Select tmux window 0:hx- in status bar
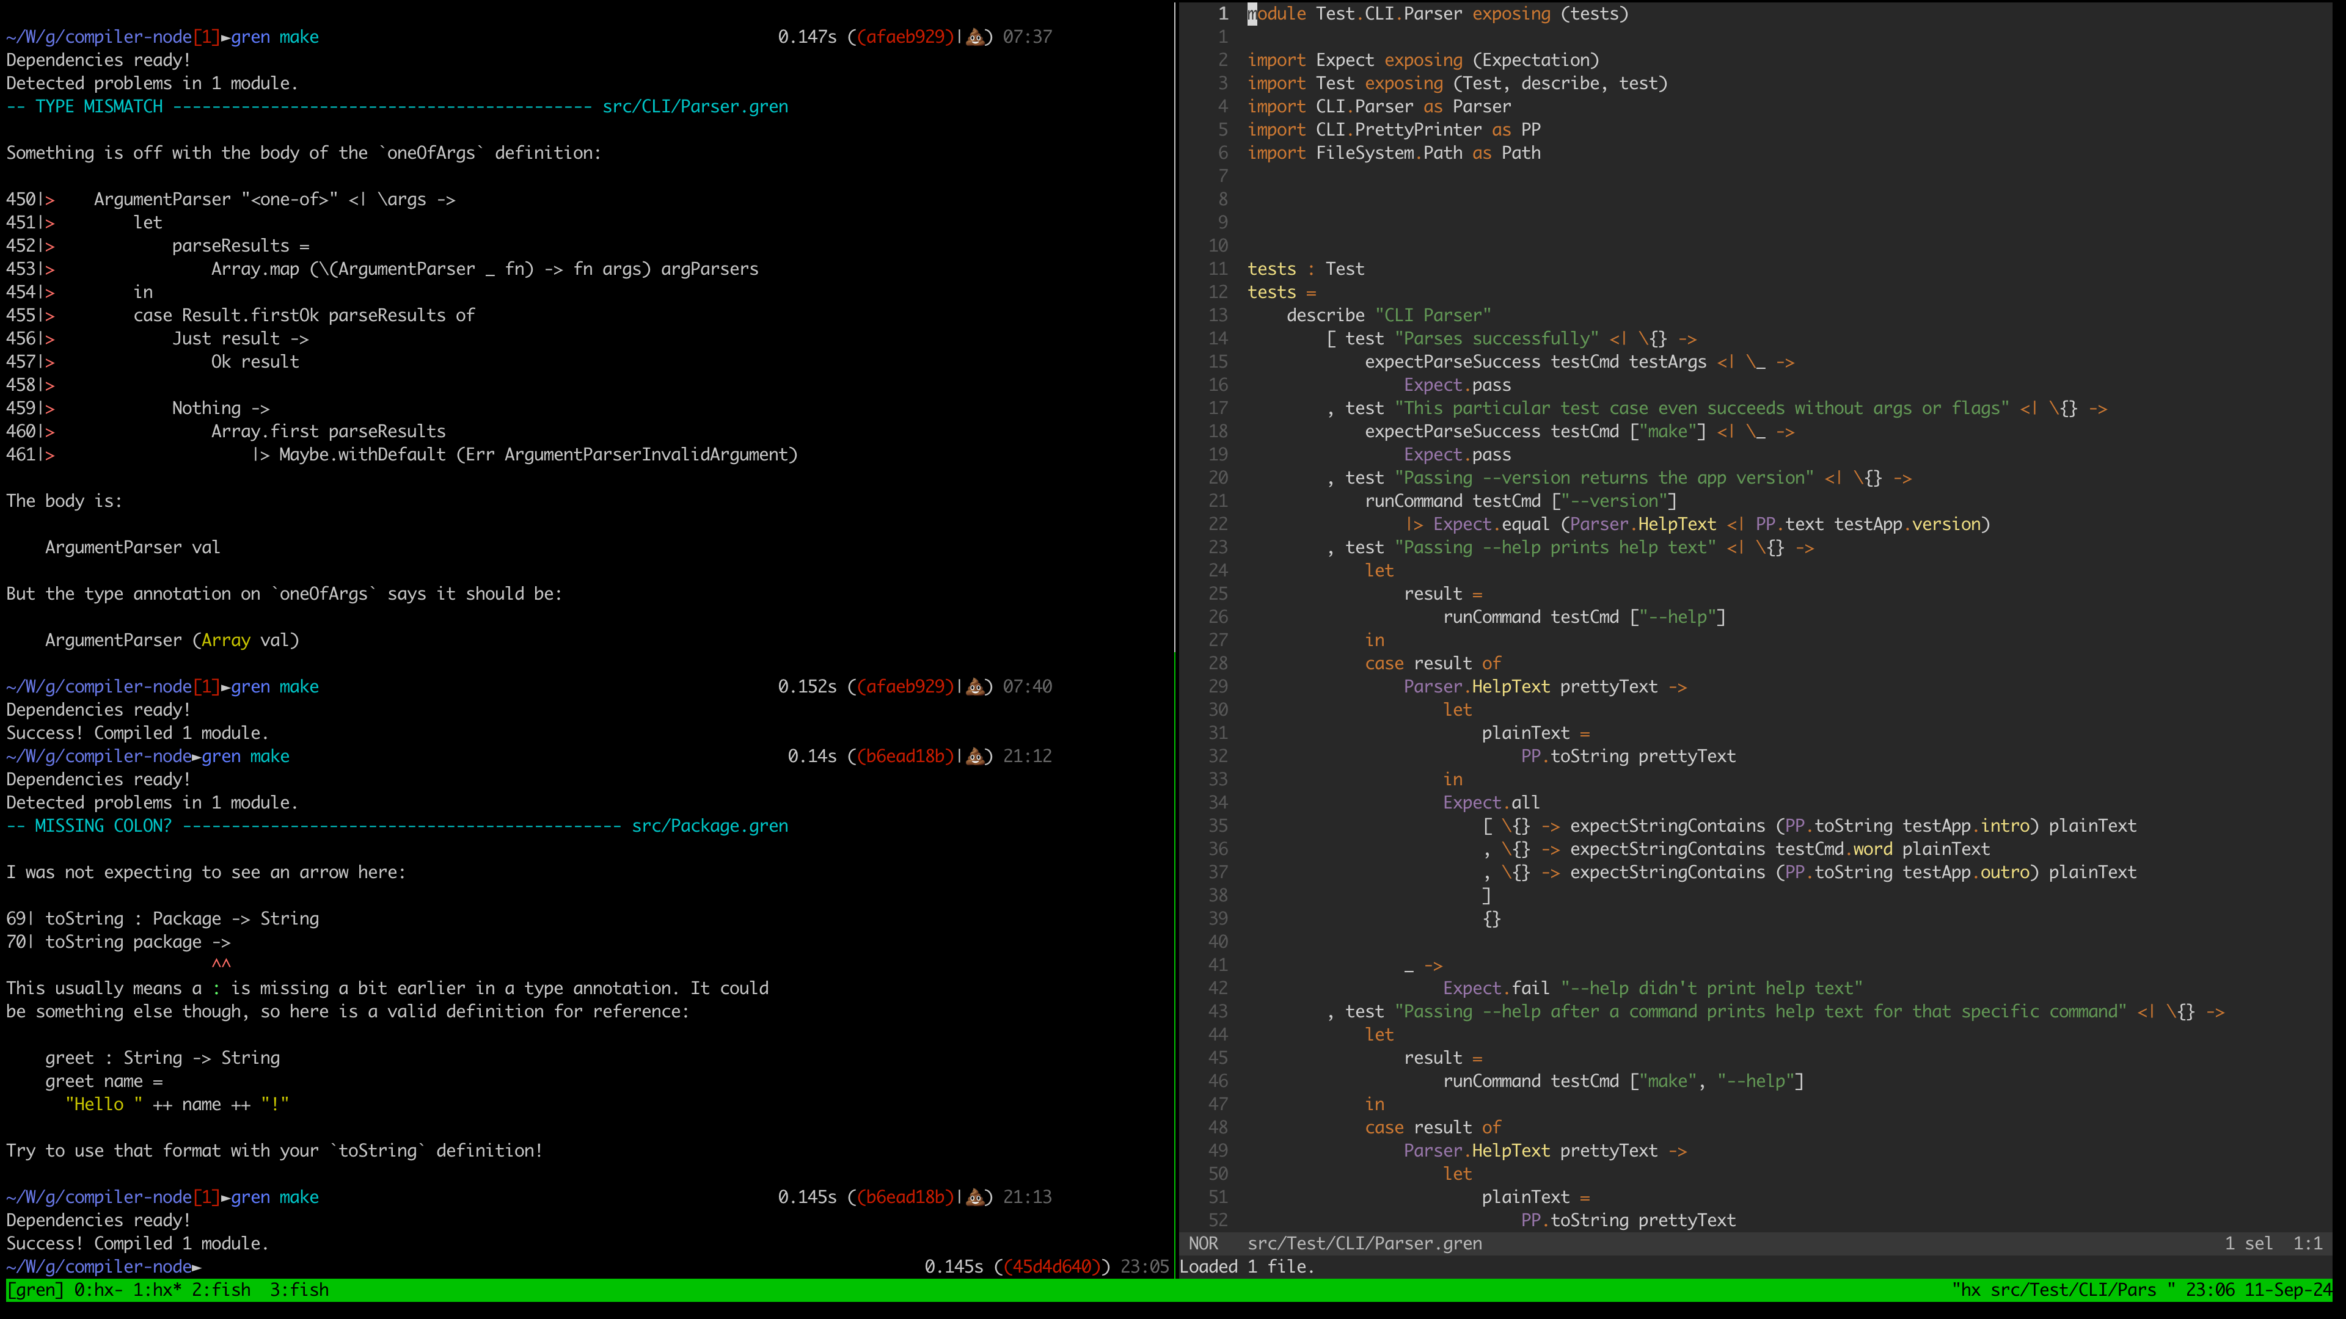 pos(98,1290)
